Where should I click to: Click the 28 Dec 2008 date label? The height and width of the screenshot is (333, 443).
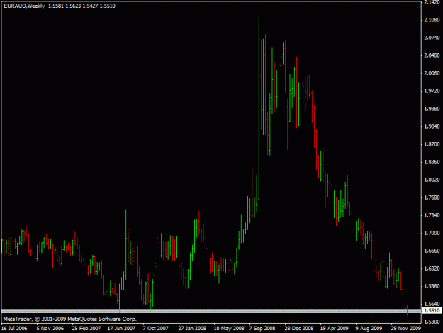[299, 329]
